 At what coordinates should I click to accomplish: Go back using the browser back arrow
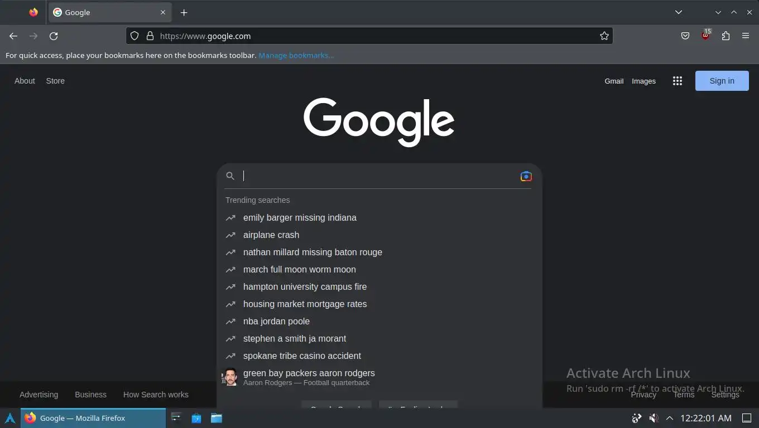13,36
